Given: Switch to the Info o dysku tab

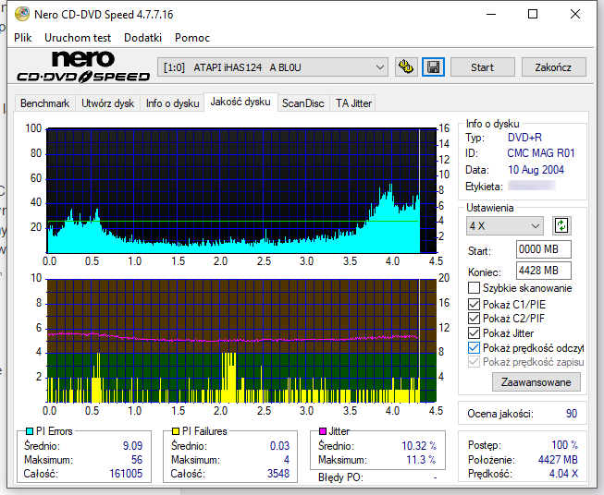Looking at the screenshot, I should (x=172, y=103).
